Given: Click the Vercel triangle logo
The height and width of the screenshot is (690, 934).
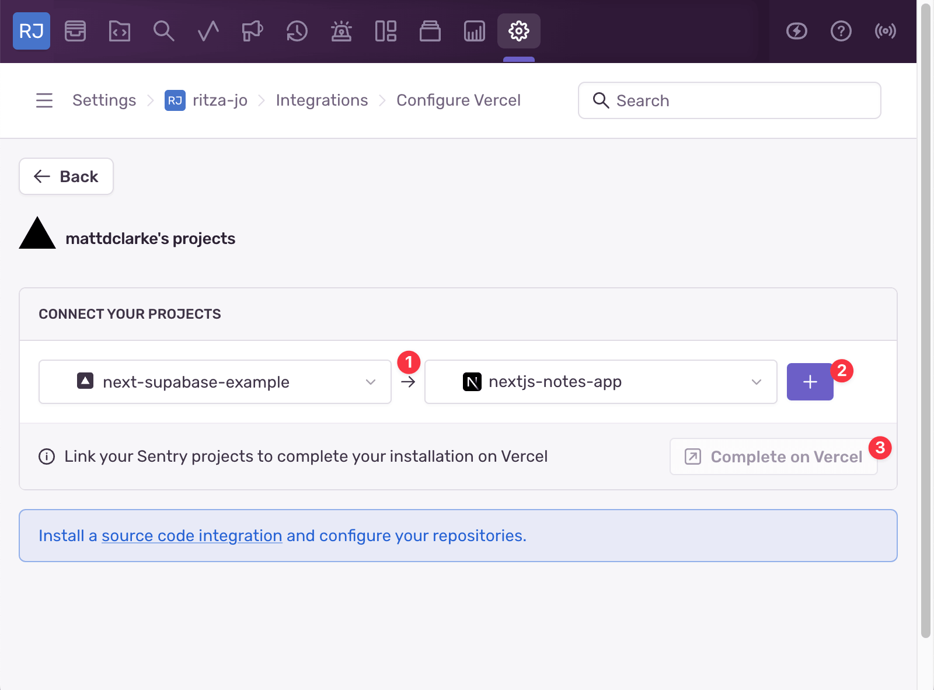Looking at the screenshot, I should click(x=37, y=233).
